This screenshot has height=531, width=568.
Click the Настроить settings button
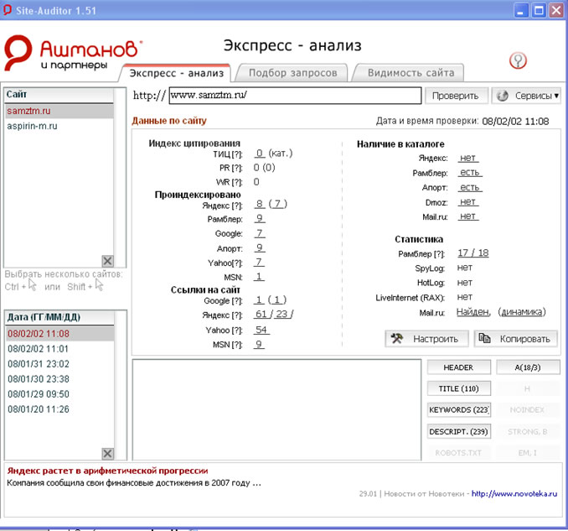[x=426, y=339]
